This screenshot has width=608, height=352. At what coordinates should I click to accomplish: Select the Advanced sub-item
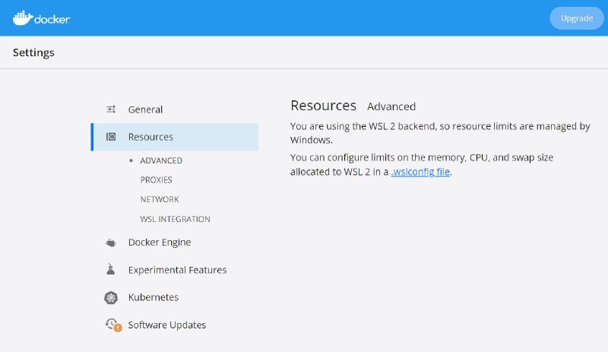[161, 161]
